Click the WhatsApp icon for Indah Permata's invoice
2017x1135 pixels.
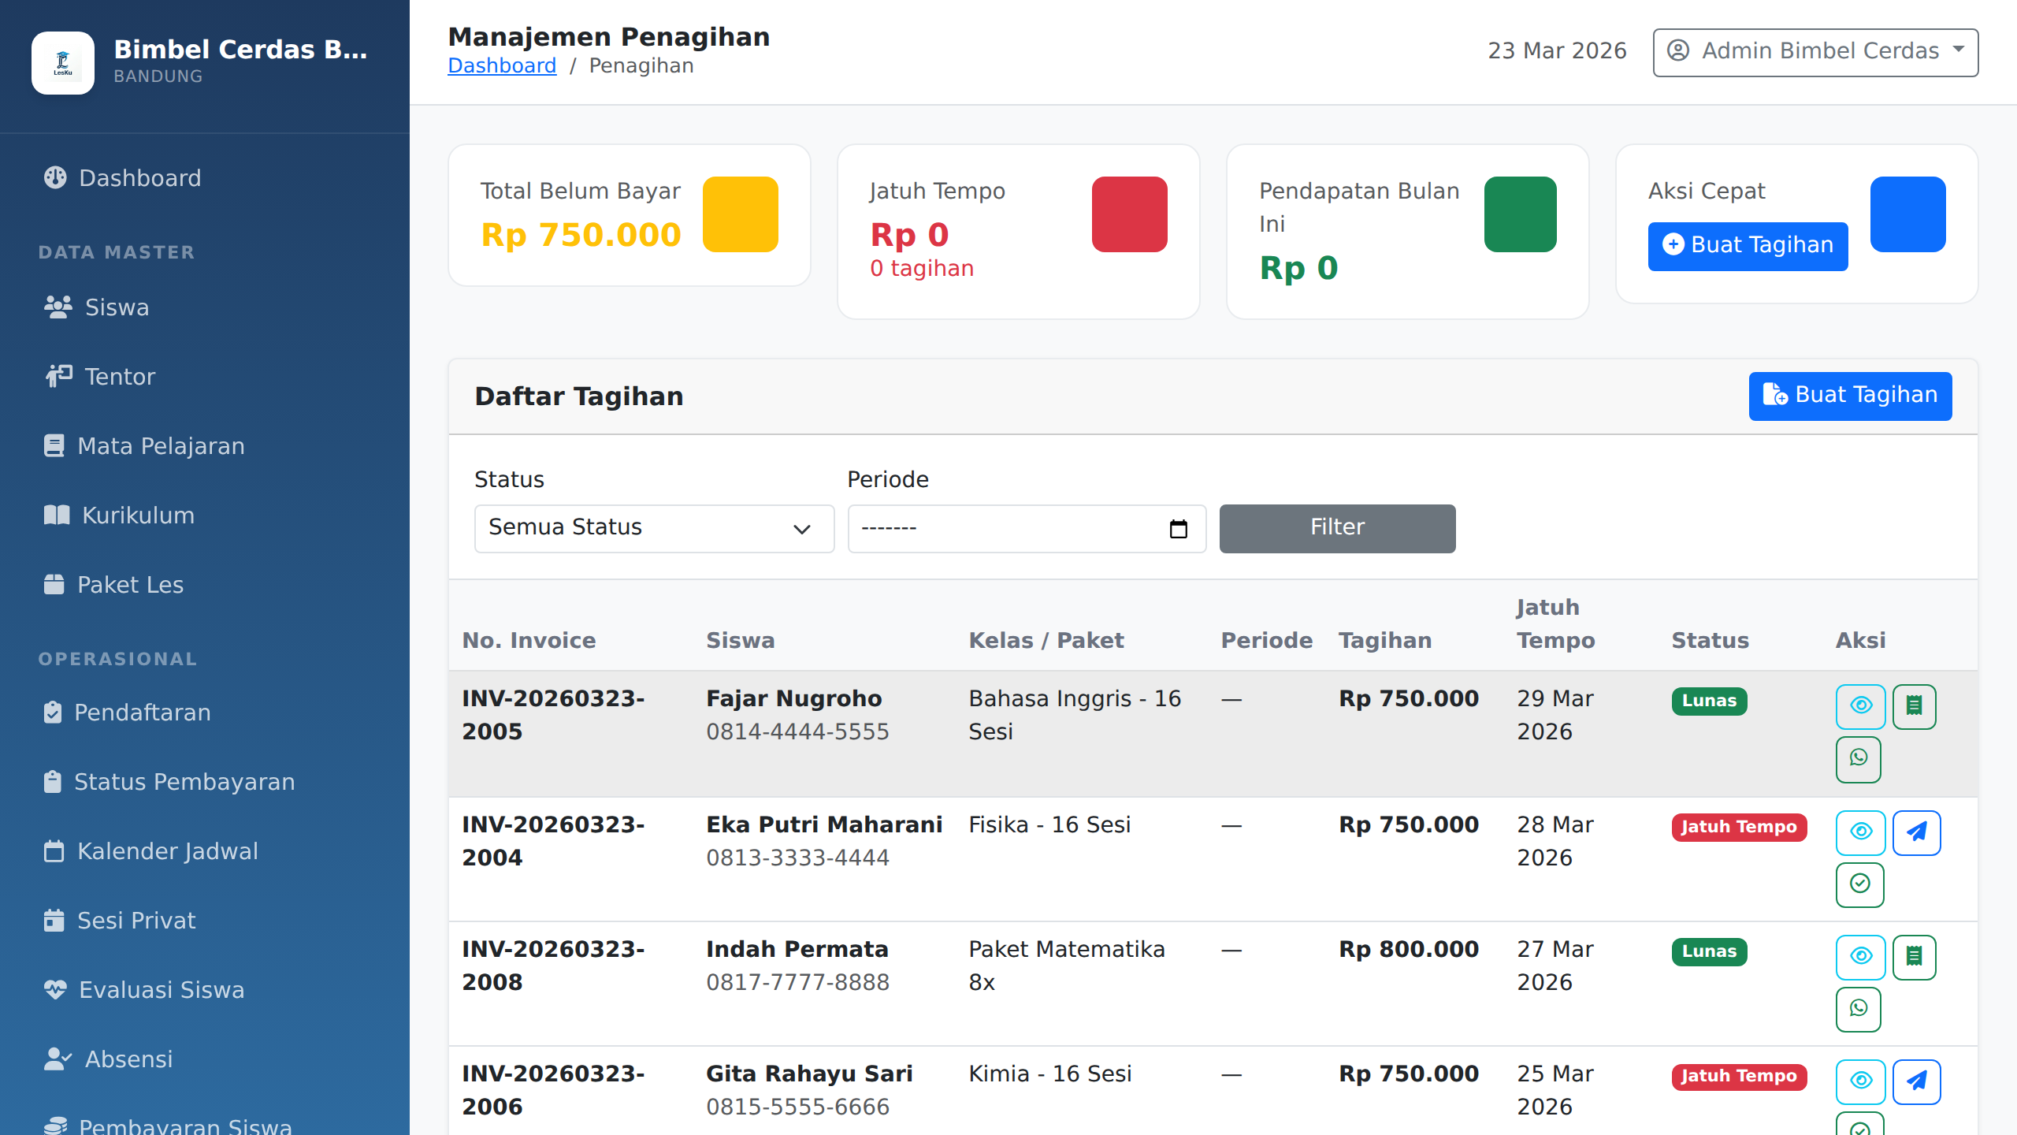point(1859,1009)
